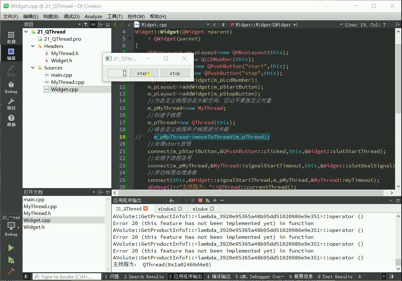Open the Analyze menu
Image resolution: width=402 pixels, height=281 pixels.
pos(93,16)
